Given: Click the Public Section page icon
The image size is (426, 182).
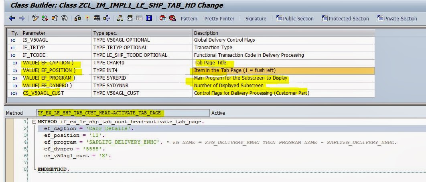Looking at the screenshot, I should click(279, 18).
